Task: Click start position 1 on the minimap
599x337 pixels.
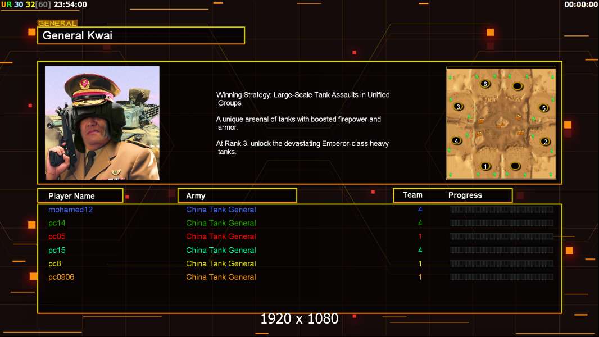Action: [x=485, y=166]
